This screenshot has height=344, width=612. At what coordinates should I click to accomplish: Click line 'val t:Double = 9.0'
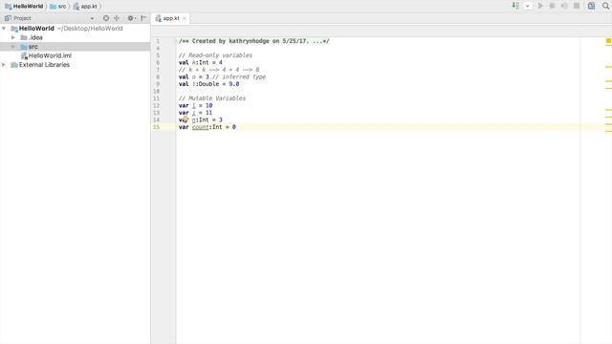coord(208,84)
